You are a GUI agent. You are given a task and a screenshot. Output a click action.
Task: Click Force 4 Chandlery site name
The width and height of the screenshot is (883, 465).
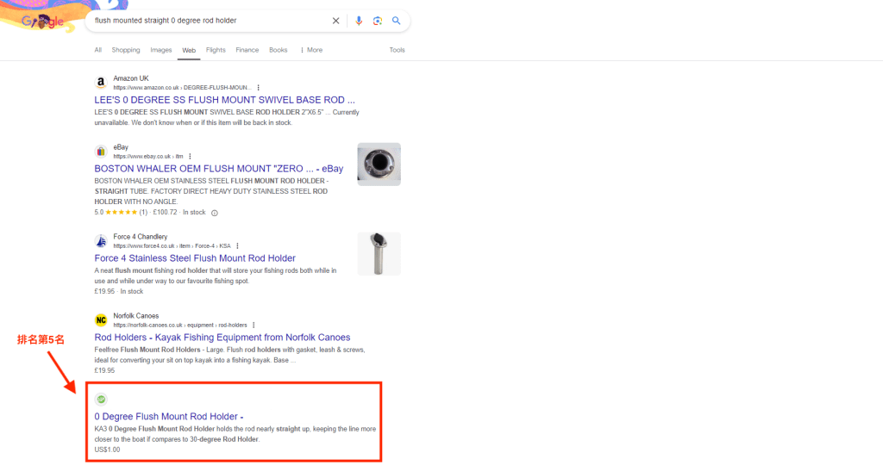tap(141, 237)
